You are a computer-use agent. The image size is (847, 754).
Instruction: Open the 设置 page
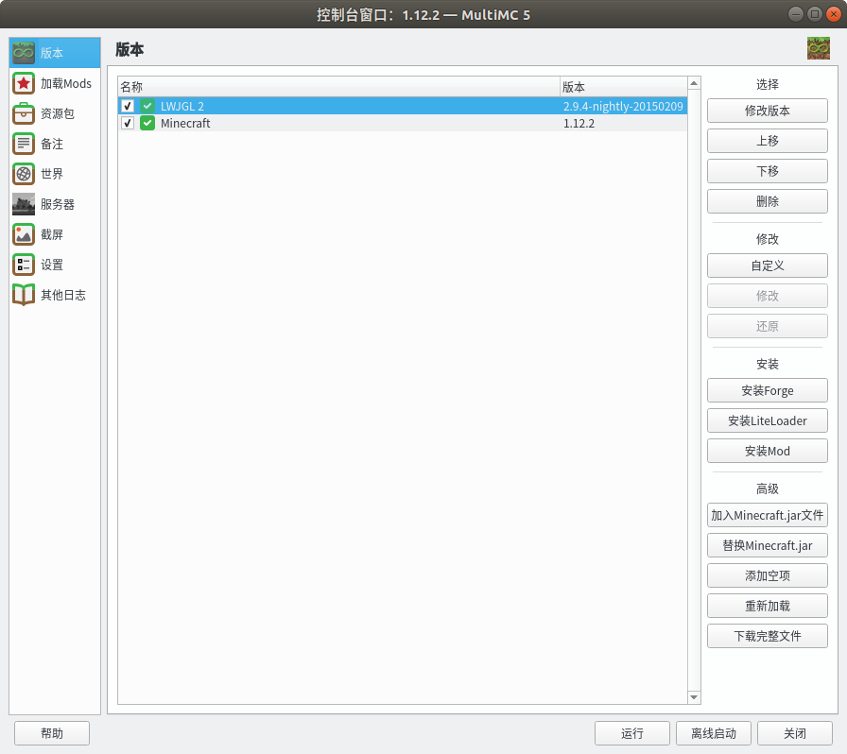coord(55,265)
